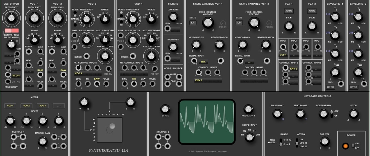
Task: Click the VCO 1 Frequency knob
Action: tap(34, 18)
